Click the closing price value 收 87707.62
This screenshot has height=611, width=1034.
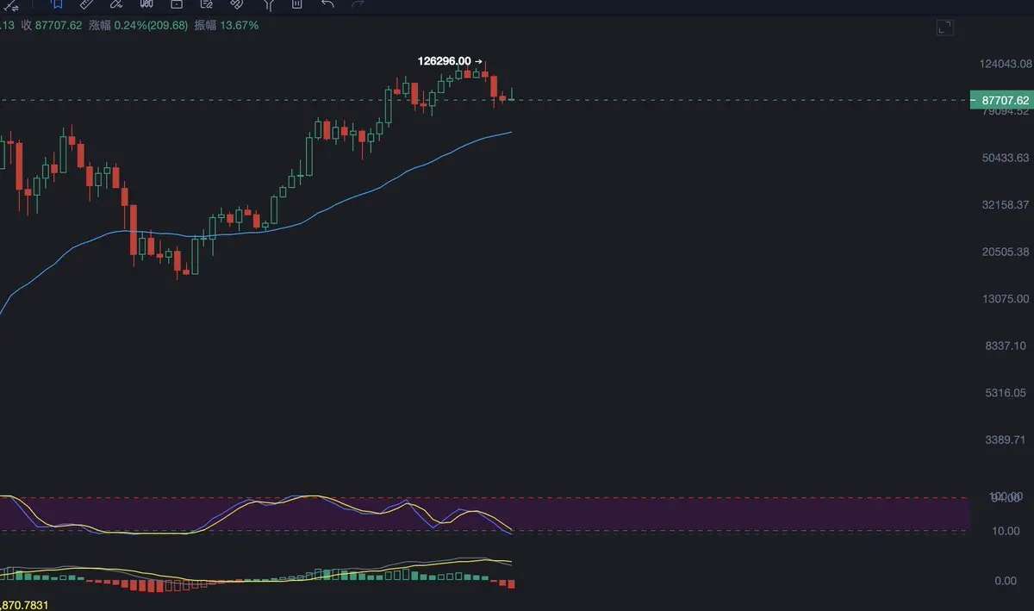pos(52,25)
